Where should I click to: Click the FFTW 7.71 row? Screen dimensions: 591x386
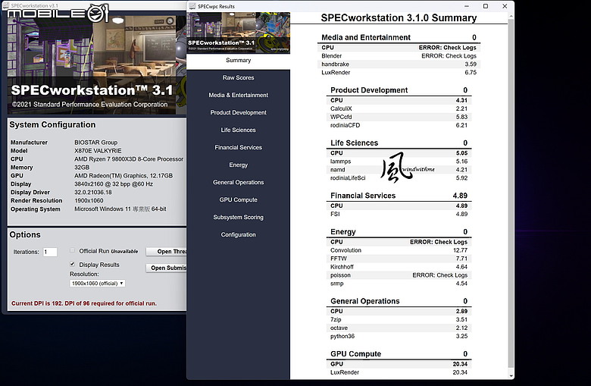399,259
